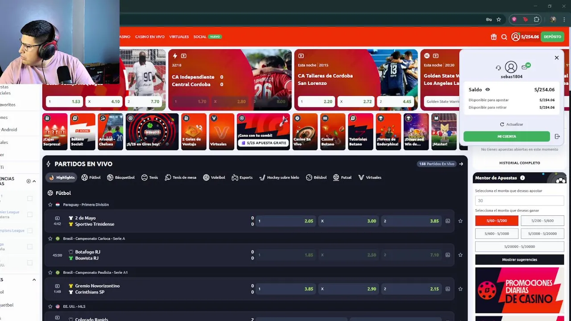Open Casino En Vivo promo tile
Screen dimensions: 571x321
305,132
